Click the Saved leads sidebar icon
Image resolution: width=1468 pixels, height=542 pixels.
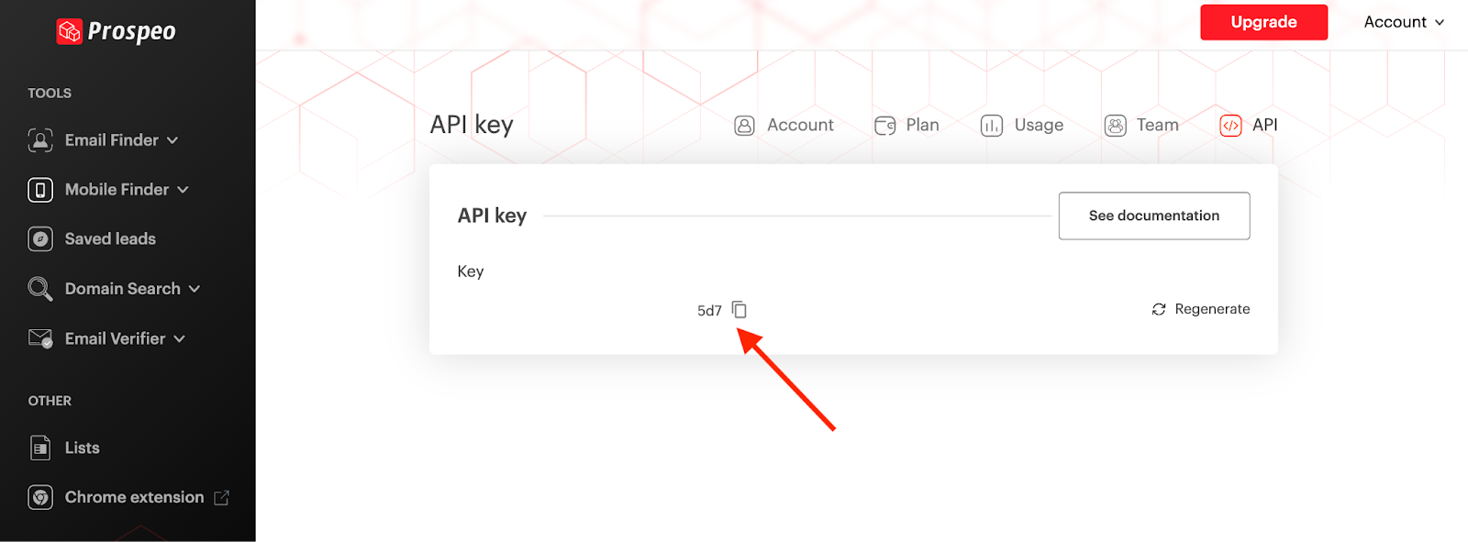tap(40, 239)
